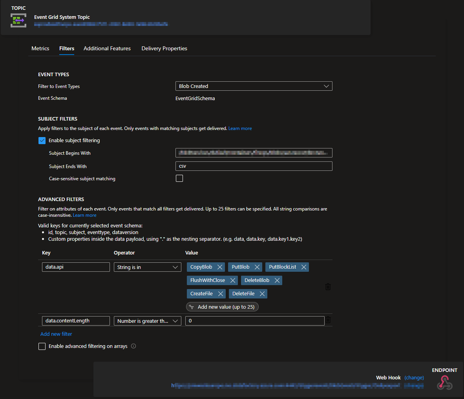Click the Add new filter link
Viewport: 464px width, 399px height.
56,334
